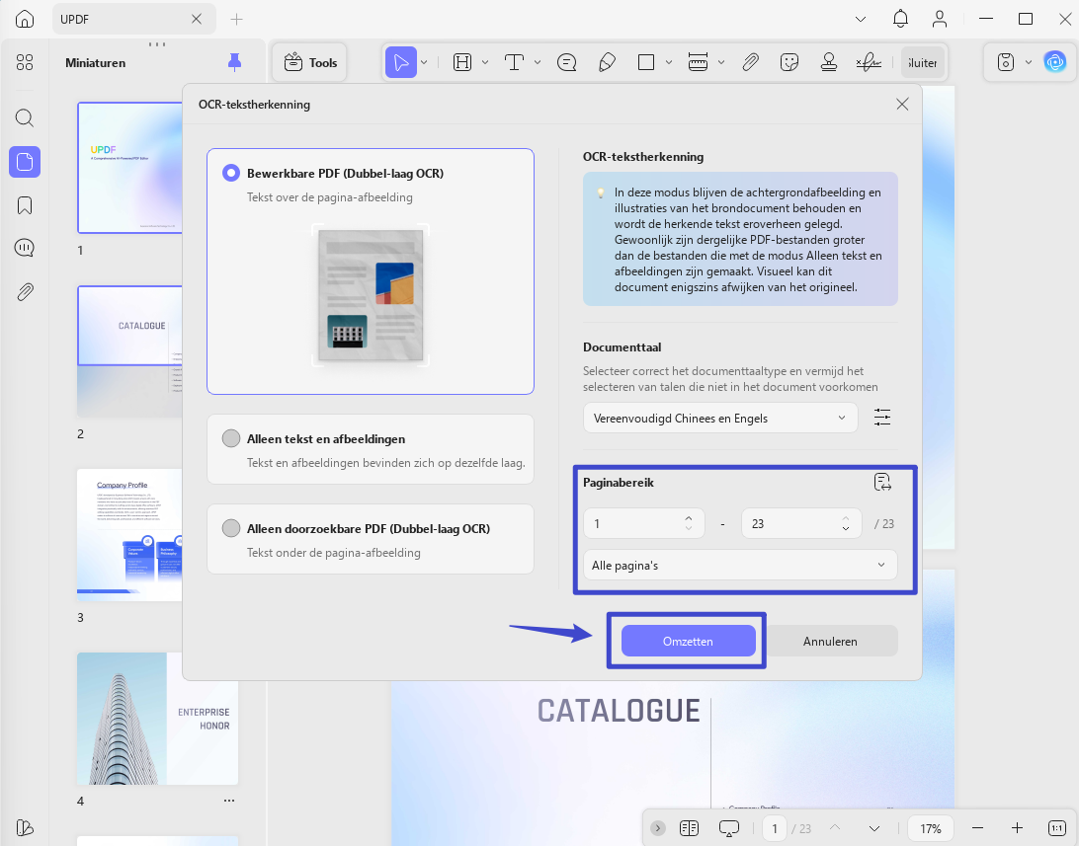
Task: Click the Sluiten toolbar button
Action: pos(922,62)
